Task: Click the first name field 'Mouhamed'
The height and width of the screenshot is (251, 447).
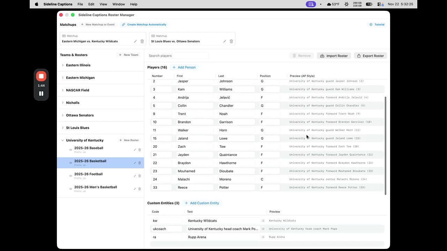Action: coord(194,171)
